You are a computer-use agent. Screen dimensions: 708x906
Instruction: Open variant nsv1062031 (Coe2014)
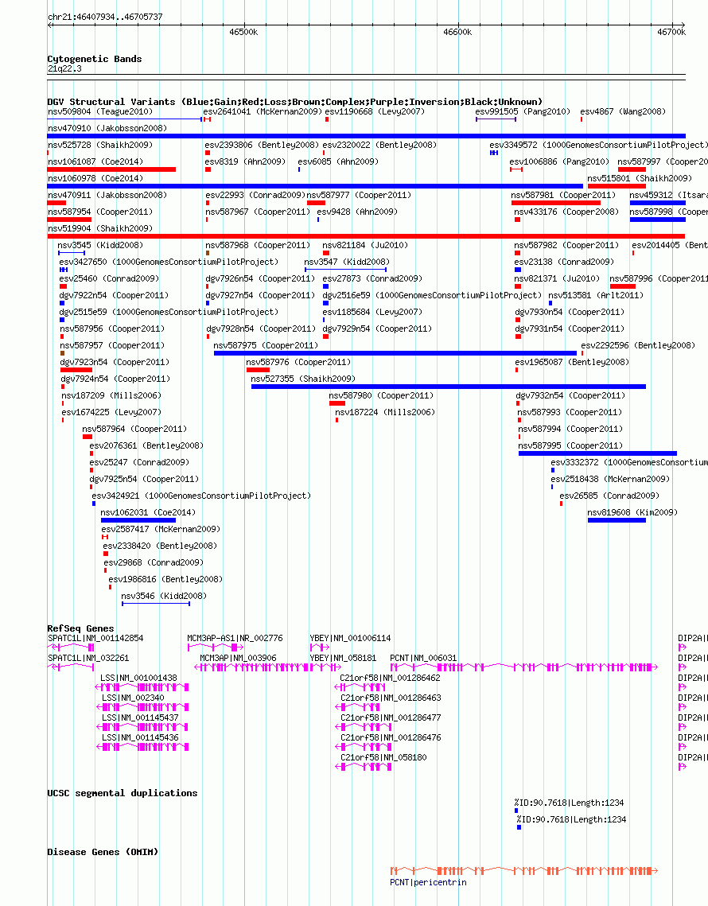point(148,512)
